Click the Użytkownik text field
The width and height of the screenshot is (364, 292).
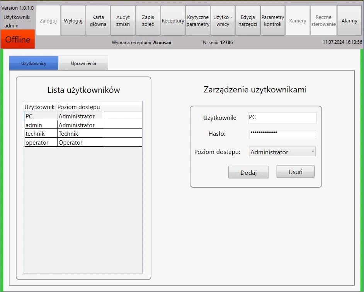pyautogui.click(x=282, y=118)
